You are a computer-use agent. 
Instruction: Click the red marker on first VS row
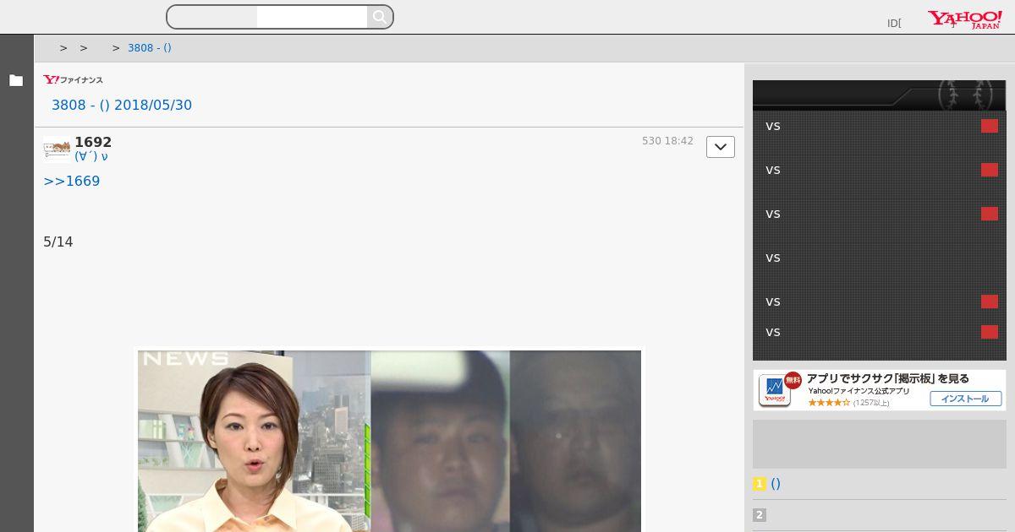[x=989, y=126]
